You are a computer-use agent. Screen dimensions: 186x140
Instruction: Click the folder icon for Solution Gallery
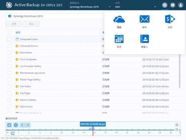pos(17,100)
